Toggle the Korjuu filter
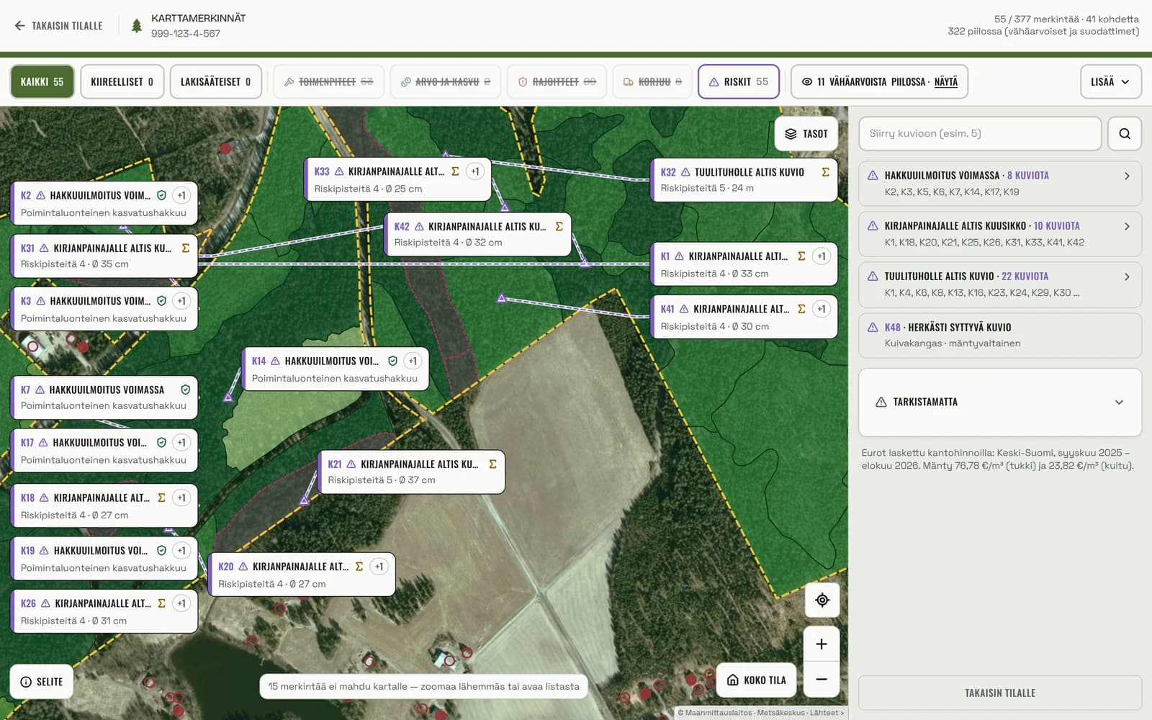The width and height of the screenshot is (1152, 720). 652,82
